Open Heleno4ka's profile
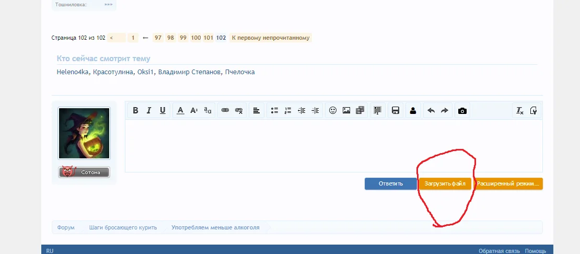Image resolution: width=580 pixels, height=254 pixels. tap(73, 72)
